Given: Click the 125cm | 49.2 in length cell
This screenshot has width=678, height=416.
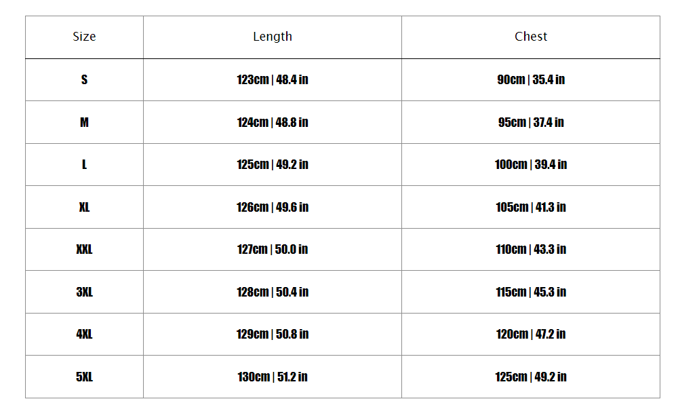Looking at the screenshot, I should point(273,164).
